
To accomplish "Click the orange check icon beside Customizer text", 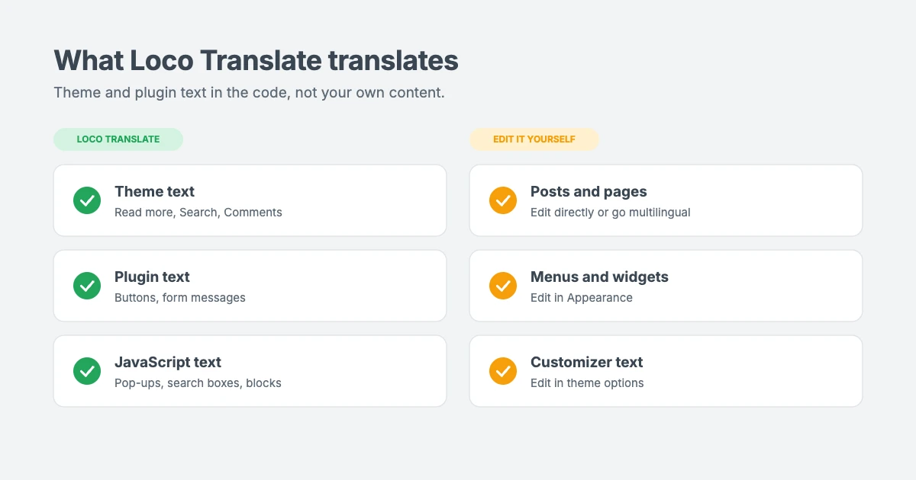I will pyautogui.click(x=503, y=371).
